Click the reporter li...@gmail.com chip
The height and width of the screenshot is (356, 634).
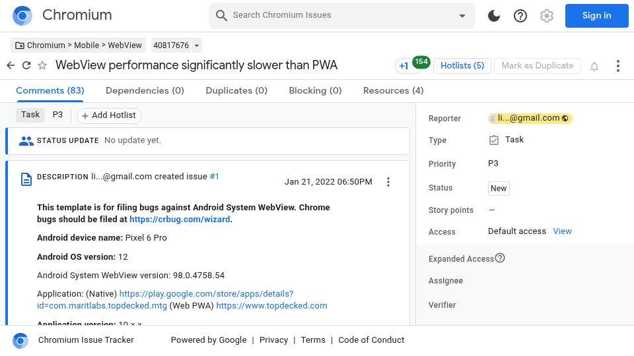coord(530,118)
